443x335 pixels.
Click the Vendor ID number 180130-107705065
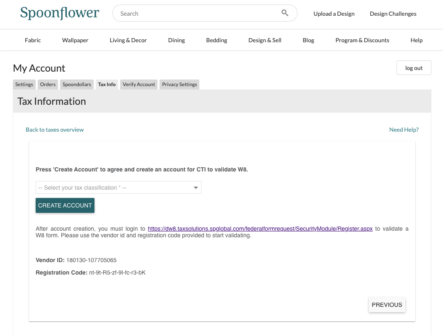click(91, 260)
